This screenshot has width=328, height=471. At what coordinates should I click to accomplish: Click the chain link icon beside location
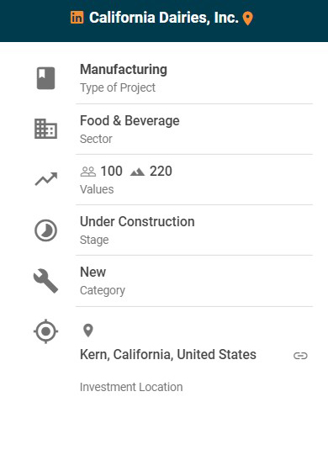pos(300,356)
